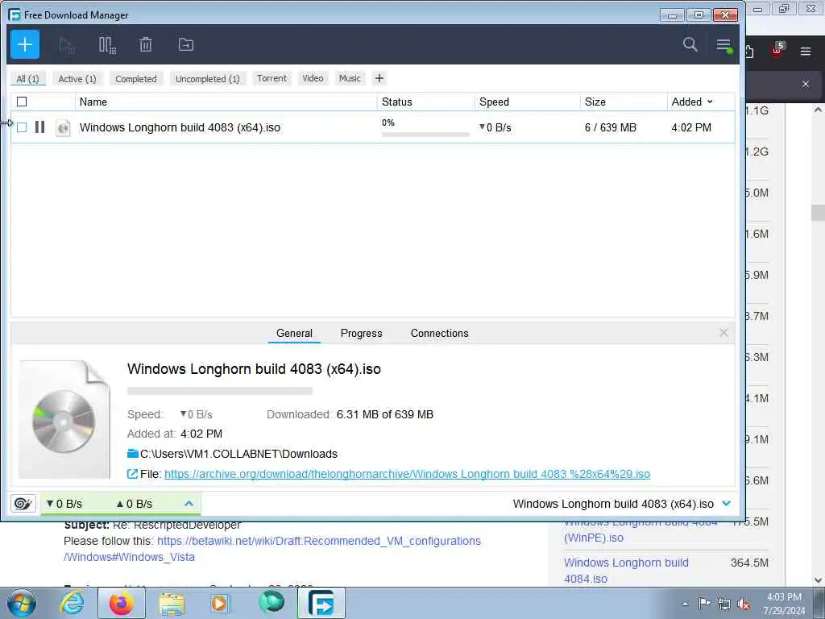Click the Name column header
825x619 pixels.
[226, 102]
